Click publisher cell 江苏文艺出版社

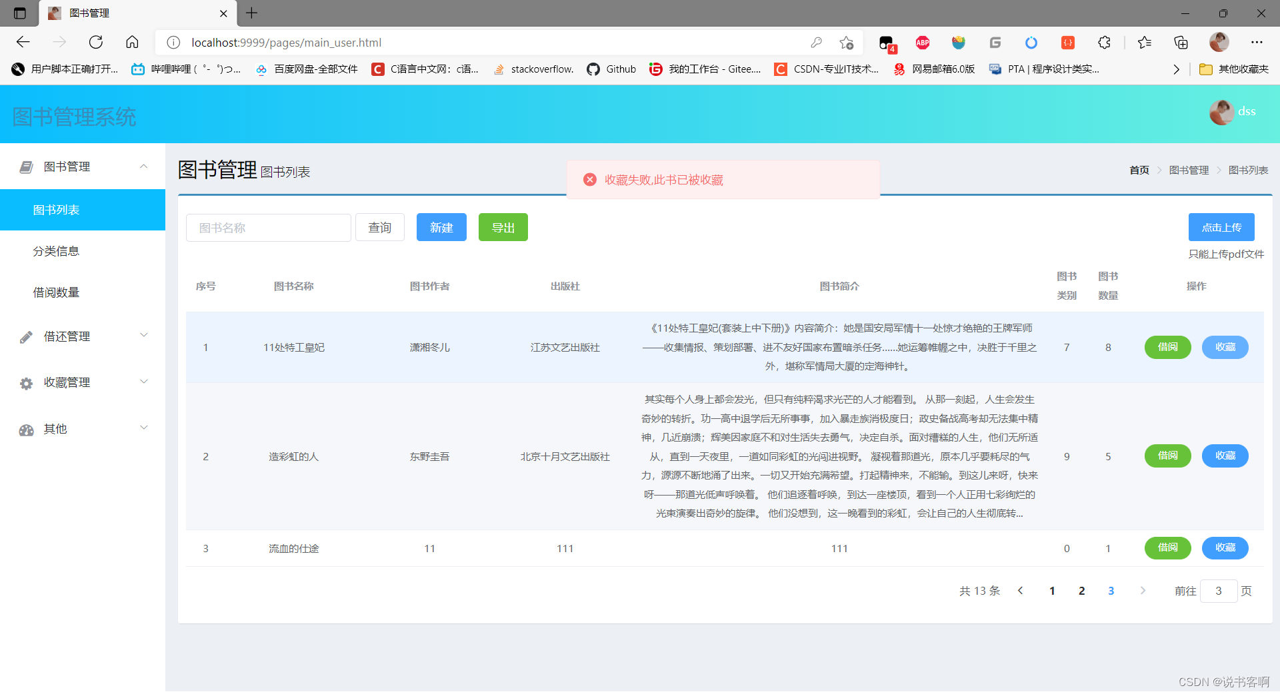565,348
